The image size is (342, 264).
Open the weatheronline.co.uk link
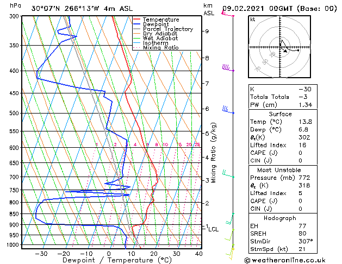coord(289,260)
